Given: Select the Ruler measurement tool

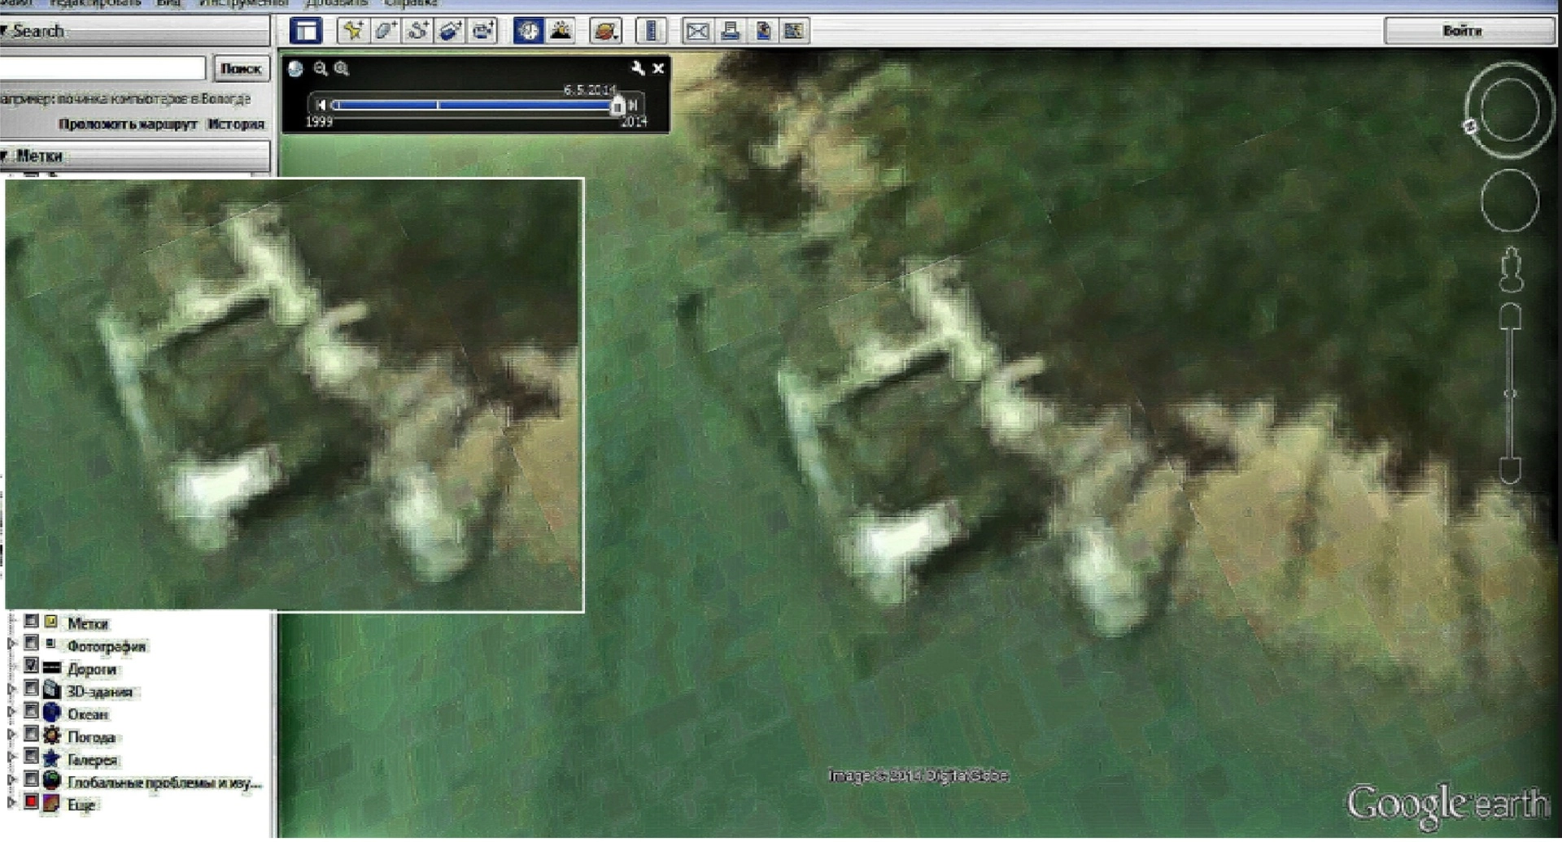Looking at the screenshot, I should (651, 31).
